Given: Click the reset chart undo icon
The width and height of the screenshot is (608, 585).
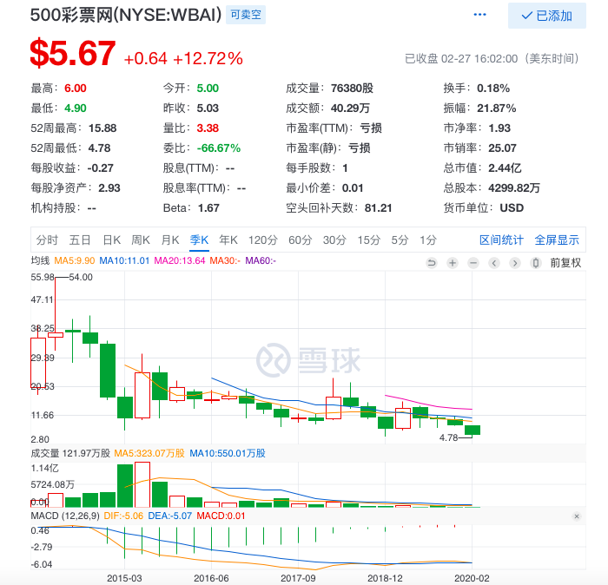Looking at the screenshot, I should point(432,262).
